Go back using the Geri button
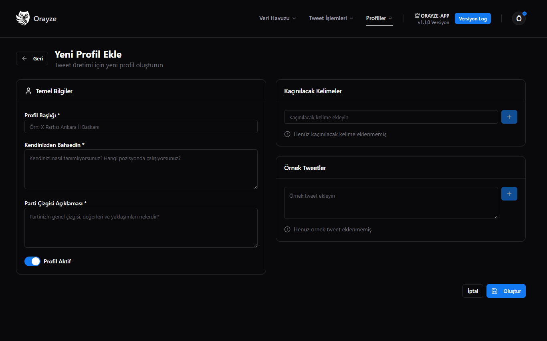Viewport: 547px width, 341px height. [32, 58]
